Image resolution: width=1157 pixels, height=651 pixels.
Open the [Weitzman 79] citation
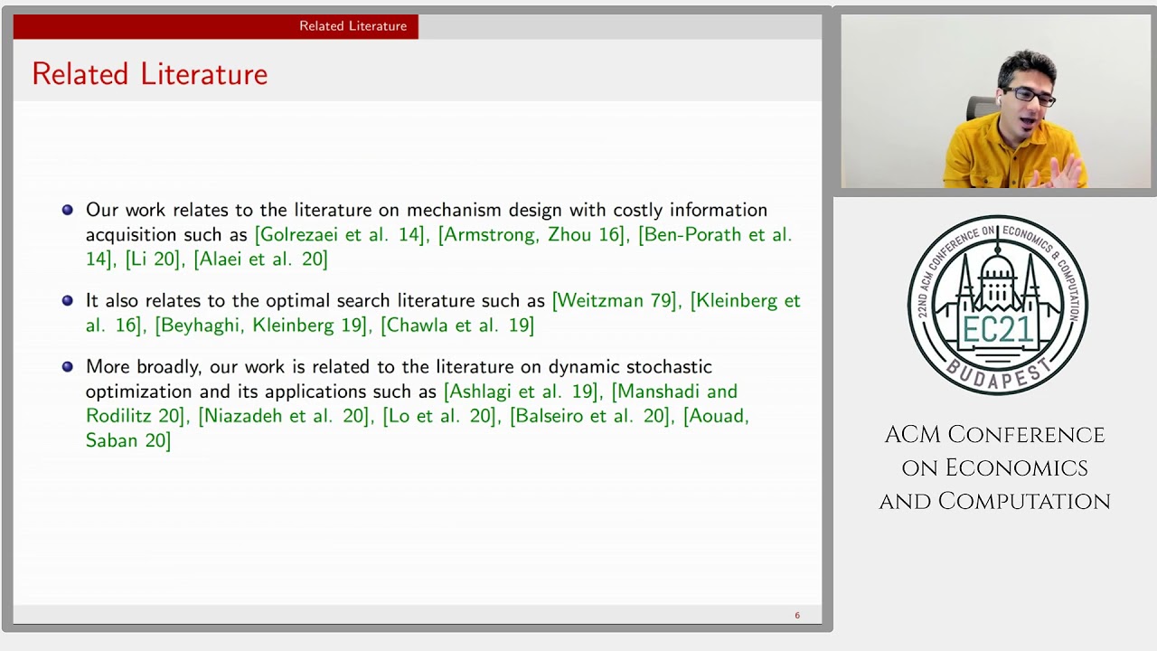615,301
